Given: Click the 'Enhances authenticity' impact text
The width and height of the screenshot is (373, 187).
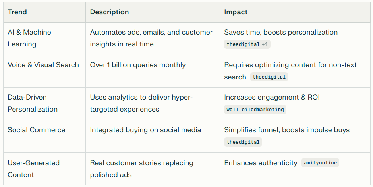Looking at the screenshot, I should [261, 163].
